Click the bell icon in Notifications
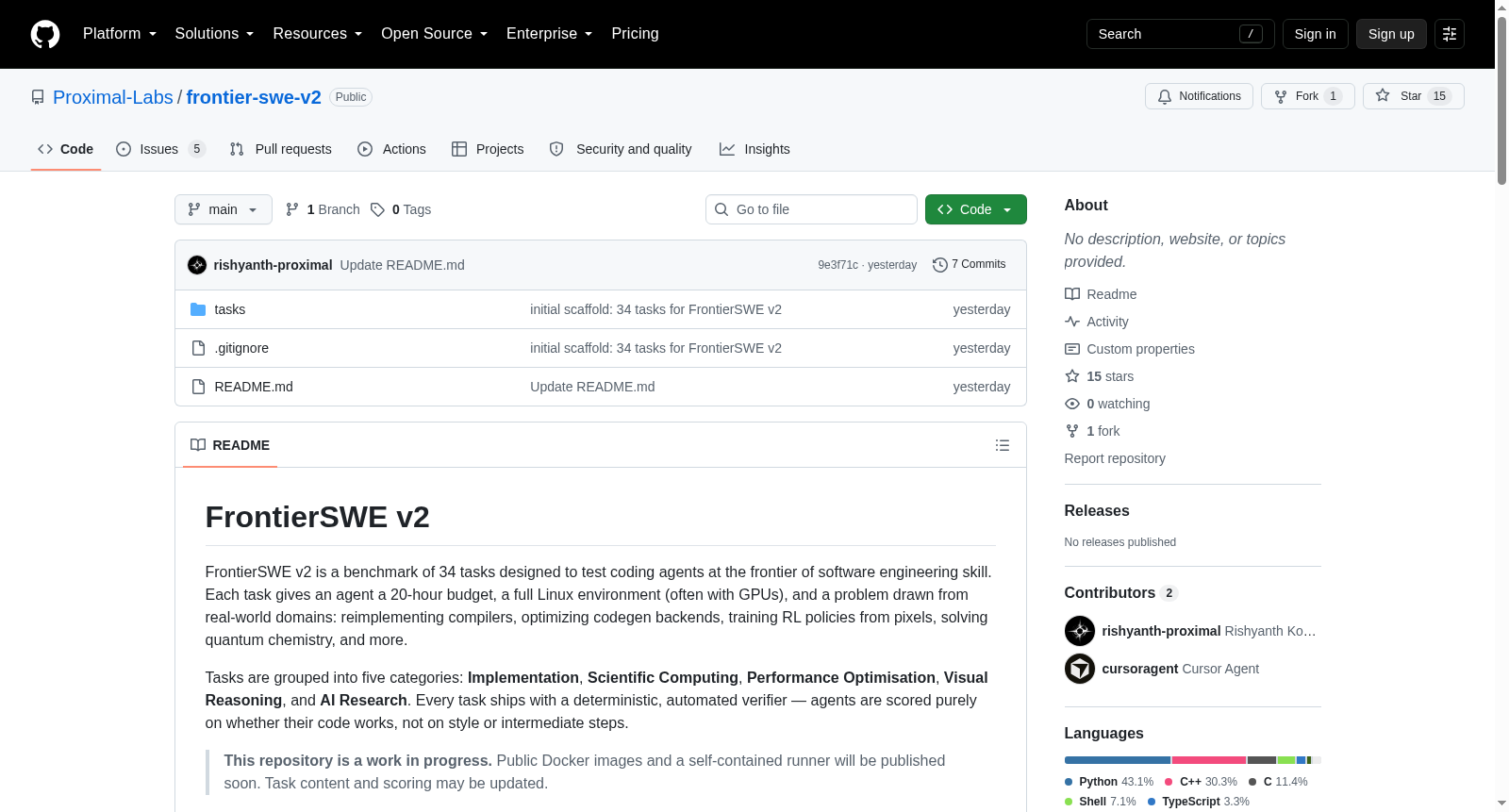This screenshot has height=812, width=1509. (x=1165, y=96)
